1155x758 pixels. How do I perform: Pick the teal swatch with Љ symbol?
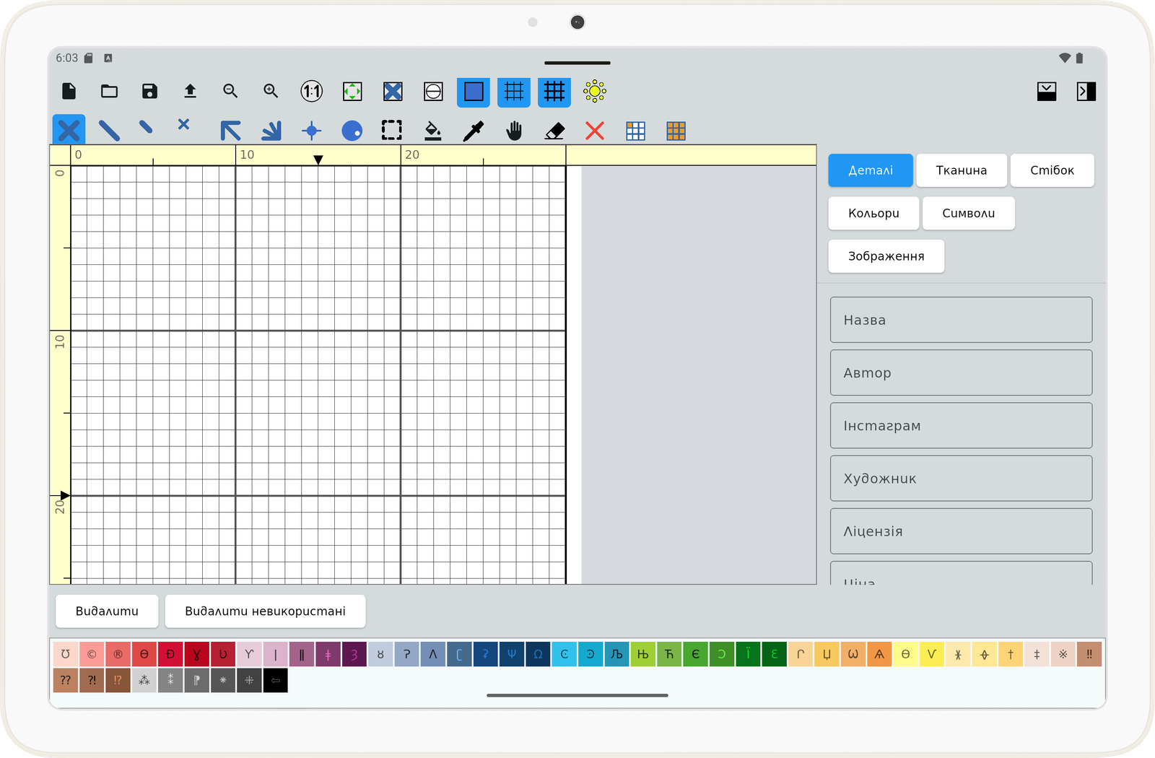point(616,654)
